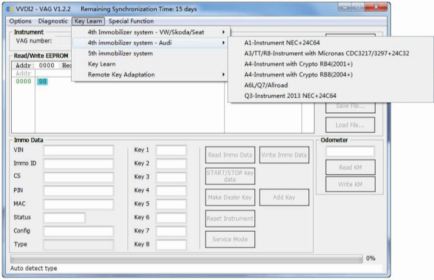This screenshot has width=434, height=280.
Task: Select the highlighted 00 hex byte
Action: 42,82
